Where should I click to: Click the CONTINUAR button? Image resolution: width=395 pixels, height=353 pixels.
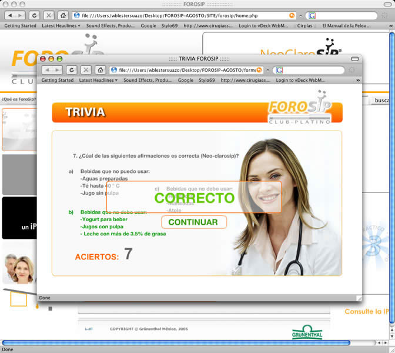pyautogui.click(x=194, y=222)
